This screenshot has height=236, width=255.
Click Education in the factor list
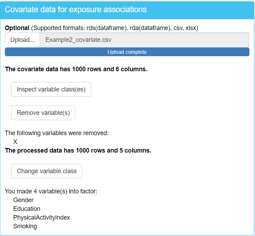[27, 209]
